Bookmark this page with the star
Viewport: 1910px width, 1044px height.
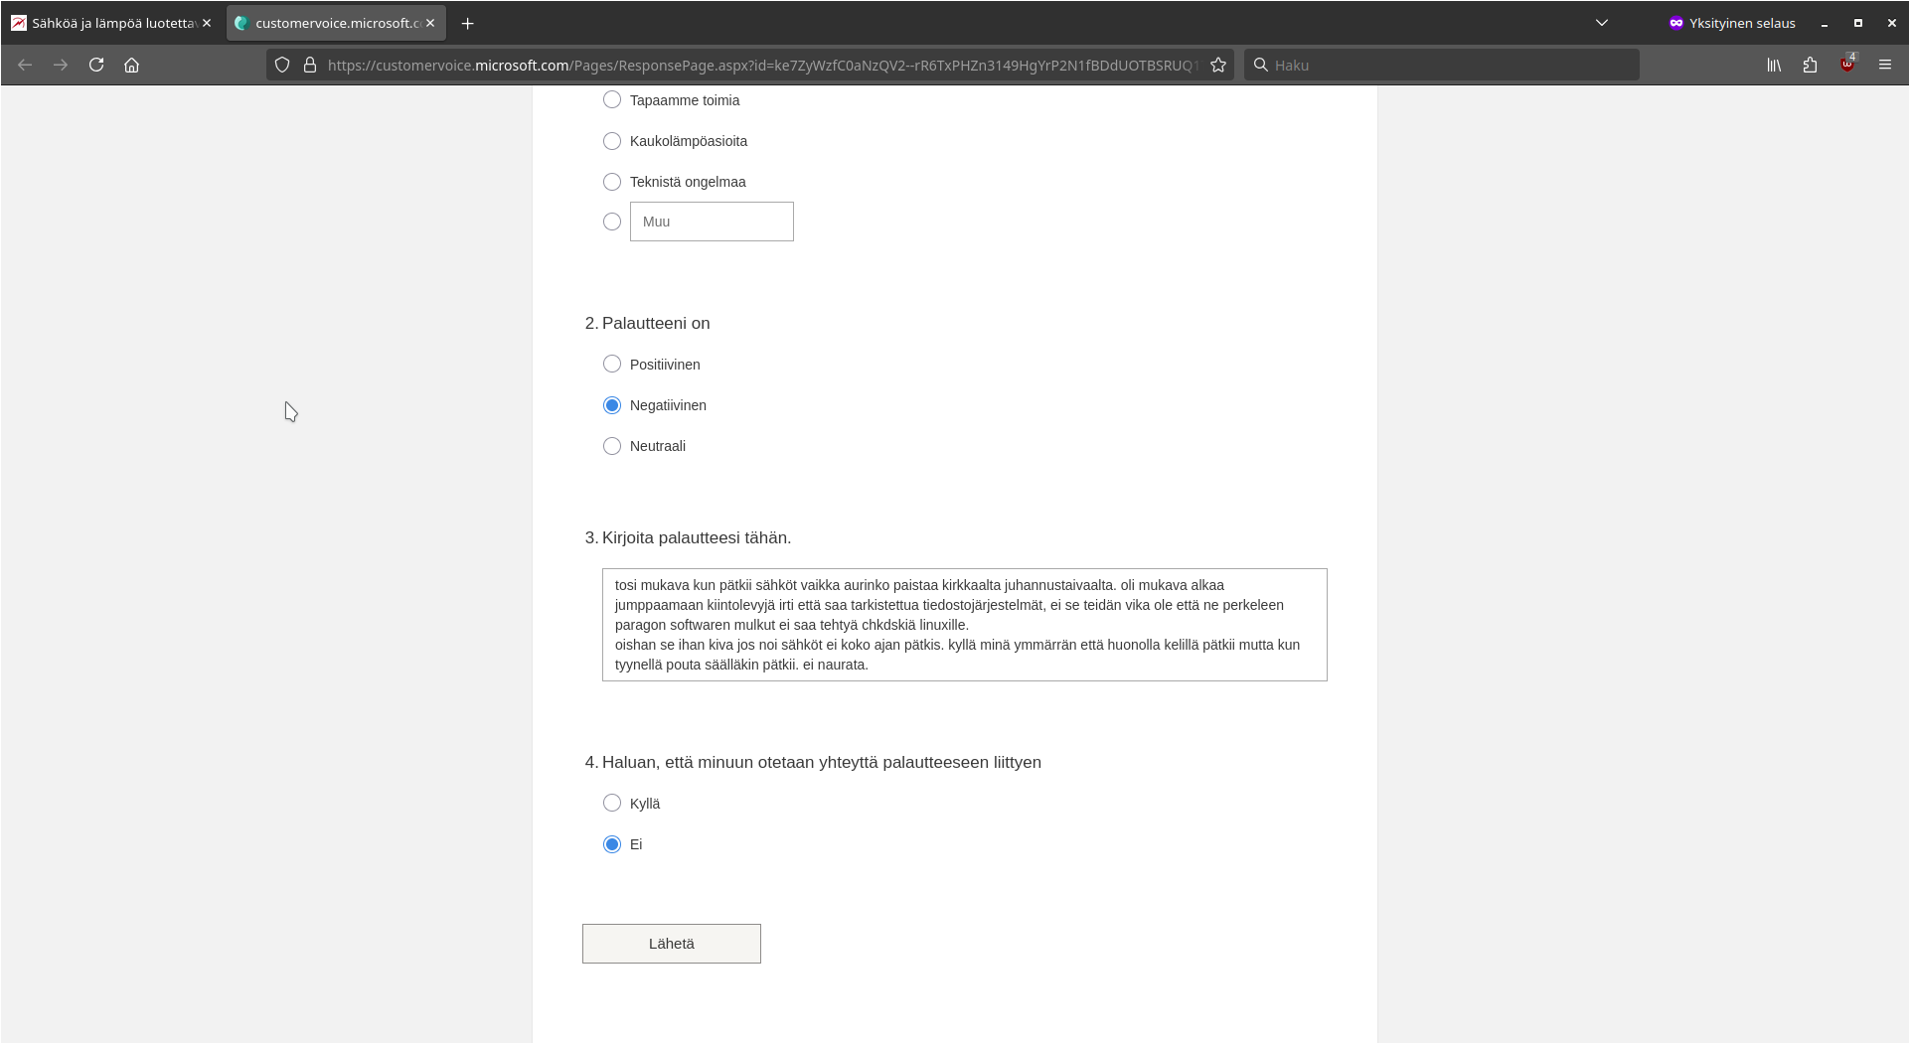pyautogui.click(x=1218, y=65)
